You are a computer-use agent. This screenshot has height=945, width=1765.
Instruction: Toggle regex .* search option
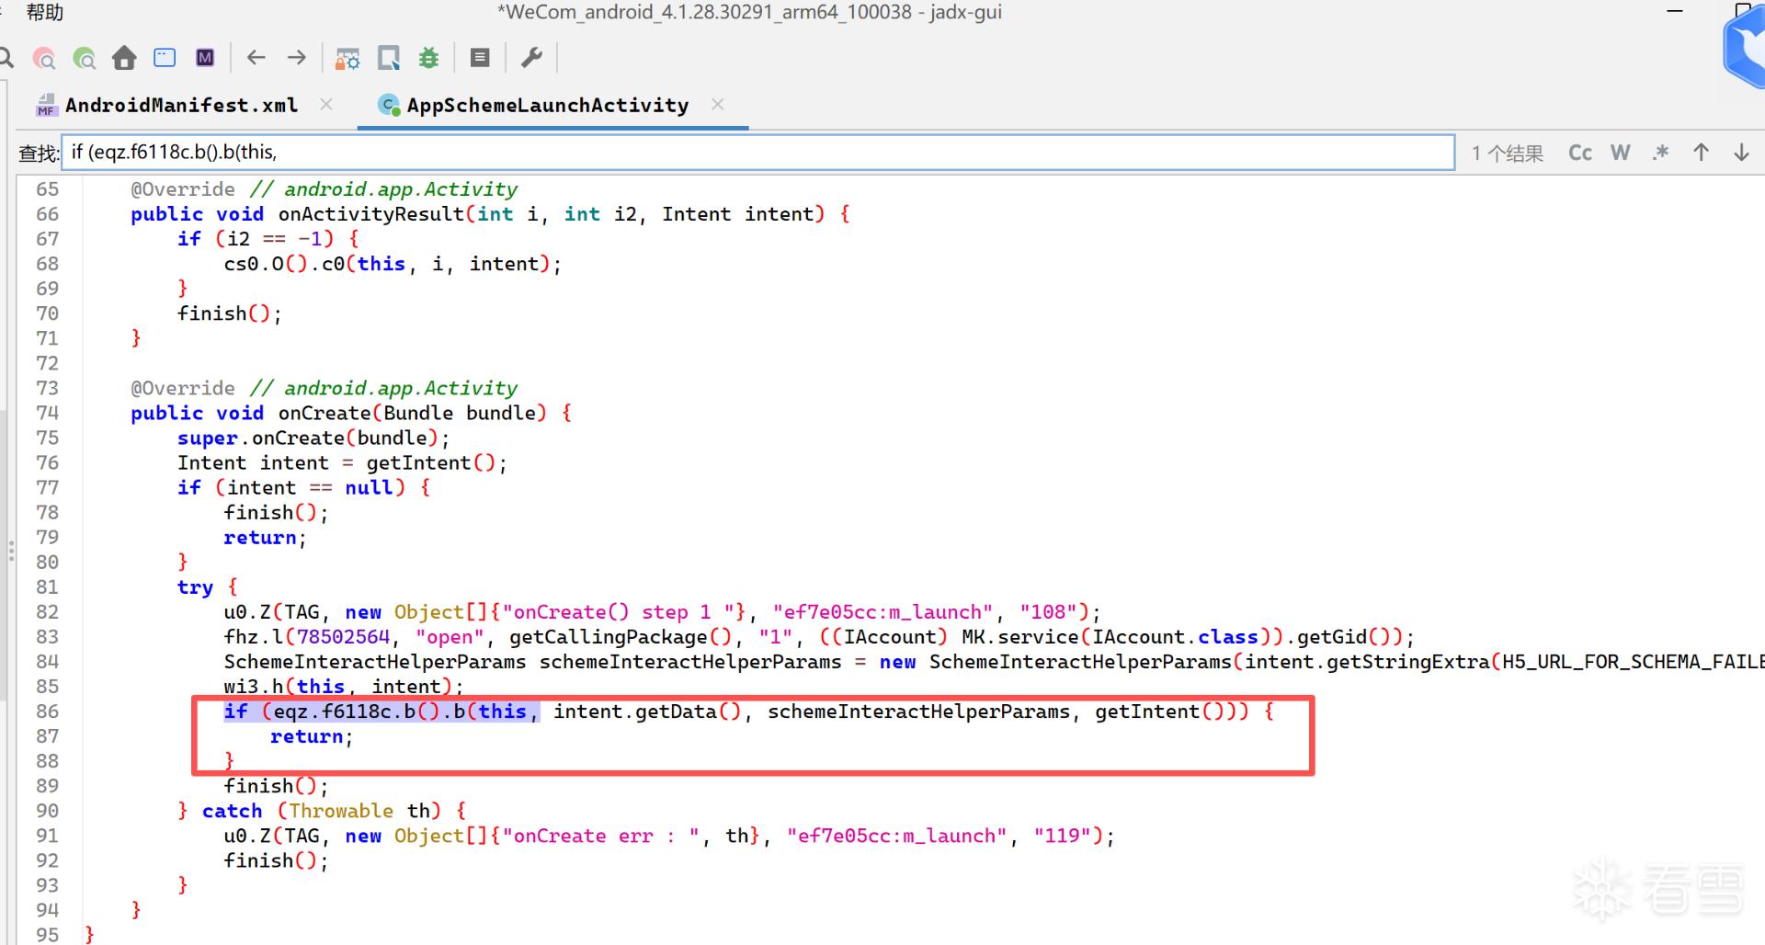pos(1660,153)
